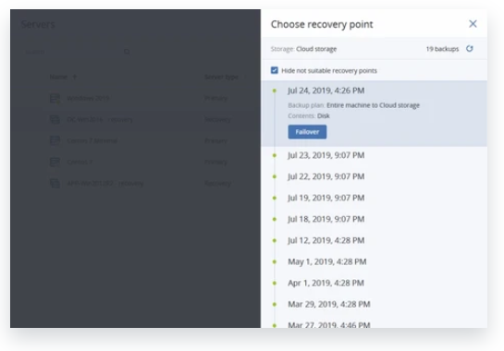Click the server icon next to Windows 2019
This screenshot has width=504, height=351.
(55, 98)
